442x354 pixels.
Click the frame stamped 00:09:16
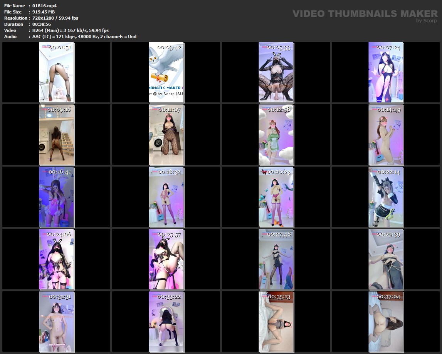click(x=57, y=135)
